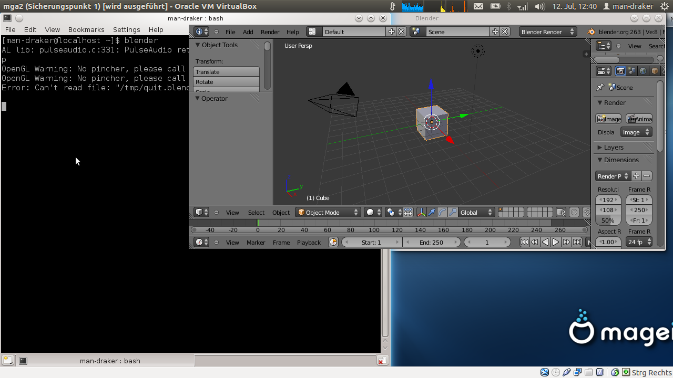Expand the Layers panel in properties
The height and width of the screenshot is (378, 673).
[x=600, y=148]
